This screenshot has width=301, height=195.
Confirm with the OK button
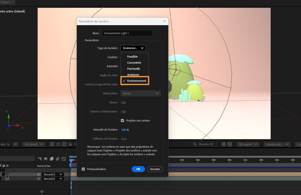click(138, 169)
